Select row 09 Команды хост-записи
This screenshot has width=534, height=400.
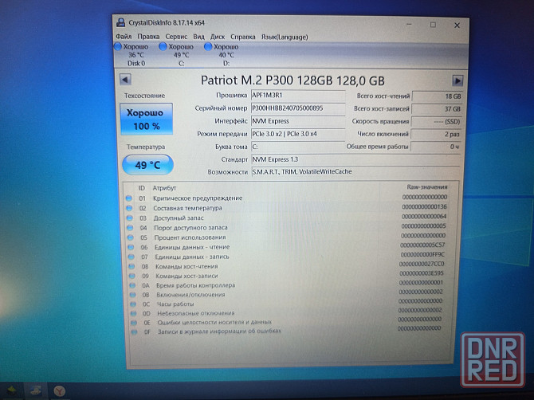(286, 276)
